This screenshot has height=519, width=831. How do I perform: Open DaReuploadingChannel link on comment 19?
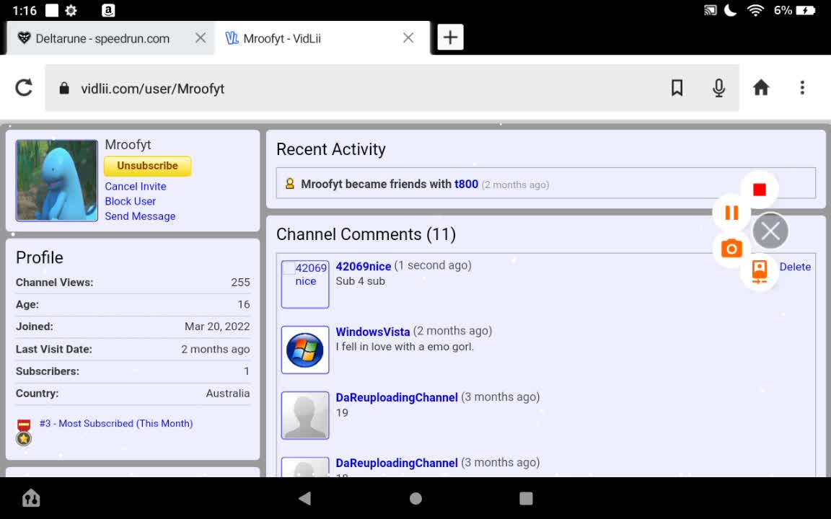pos(397,398)
